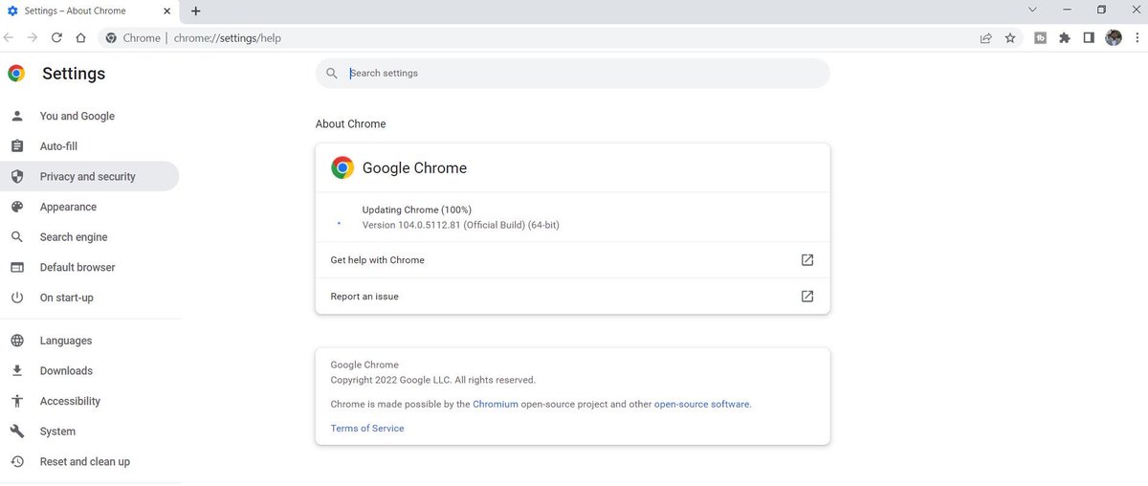Click the Copyright 2022 Google LLC text
The height and width of the screenshot is (486, 1148).
tap(433, 380)
